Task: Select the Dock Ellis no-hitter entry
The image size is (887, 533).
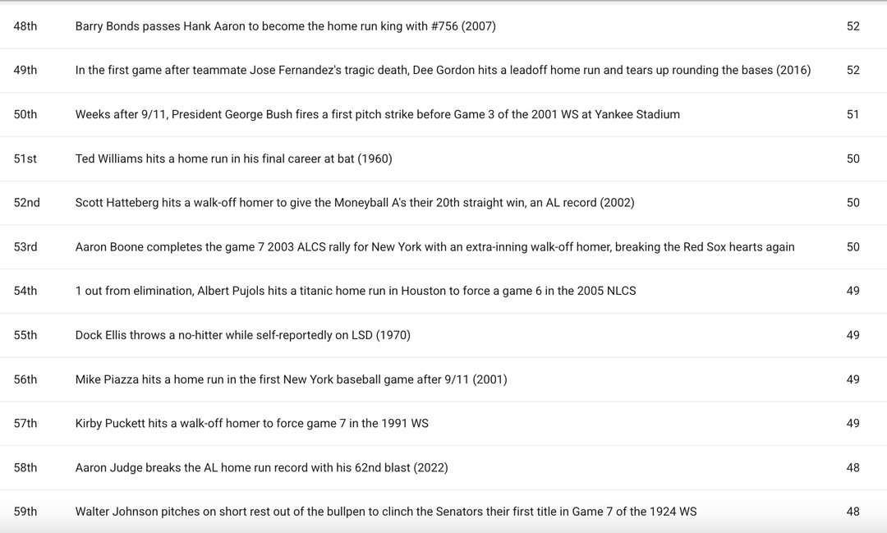Action: [242, 335]
